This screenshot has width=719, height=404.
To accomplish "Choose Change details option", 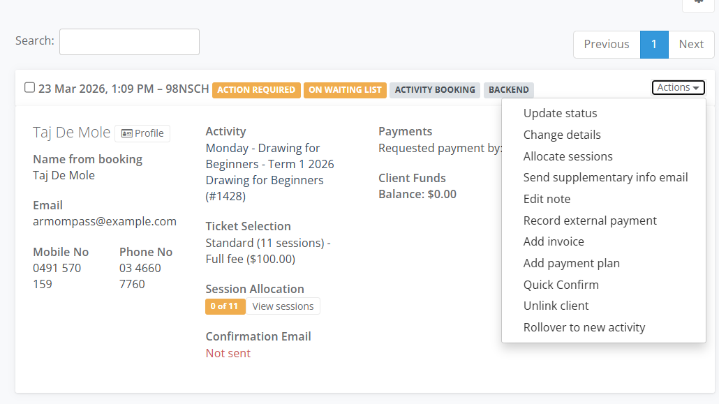I will [562, 135].
